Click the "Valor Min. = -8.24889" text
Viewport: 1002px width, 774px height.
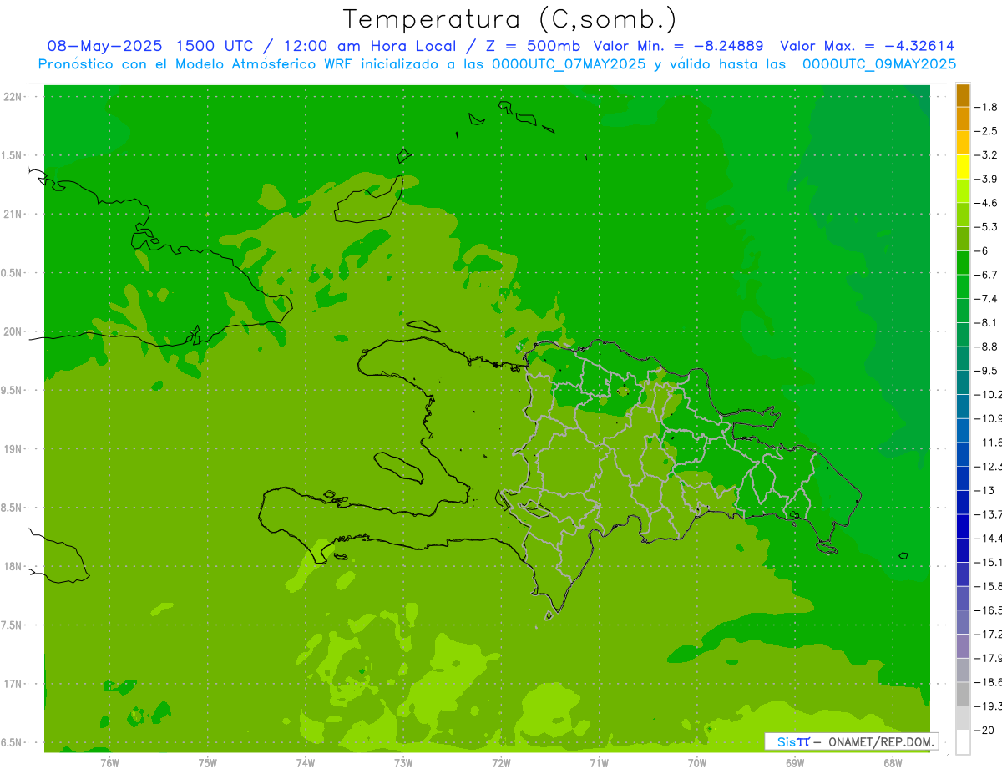[678, 46]
